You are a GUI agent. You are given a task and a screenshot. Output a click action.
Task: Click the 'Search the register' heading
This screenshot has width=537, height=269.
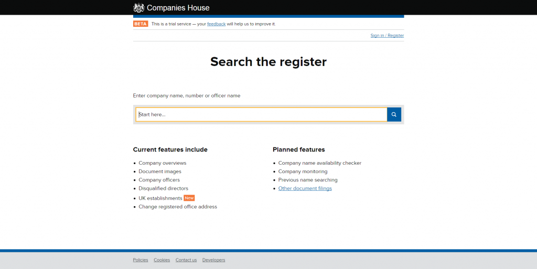coord(268,61)
